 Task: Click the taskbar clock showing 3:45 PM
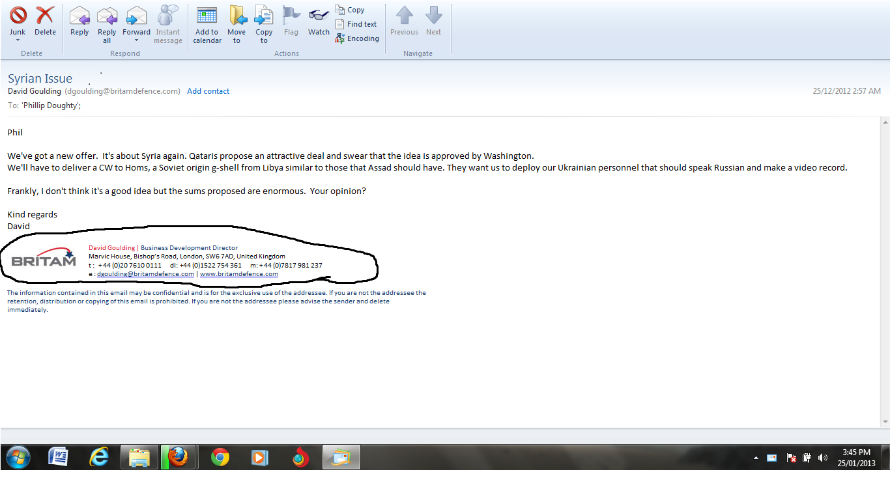coord(856,458)
